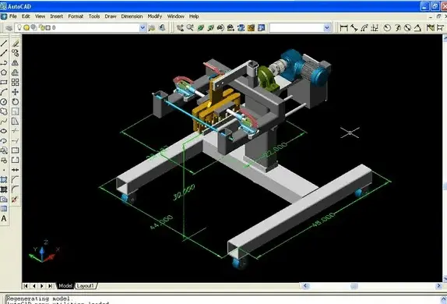Select the Extend tool
This screenshot has width=447, height=304.
point(15,141)
